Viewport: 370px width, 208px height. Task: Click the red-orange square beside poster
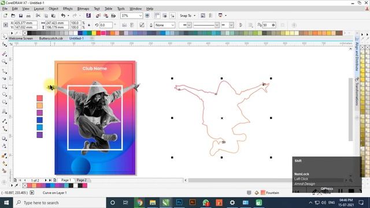pos(40,98)
